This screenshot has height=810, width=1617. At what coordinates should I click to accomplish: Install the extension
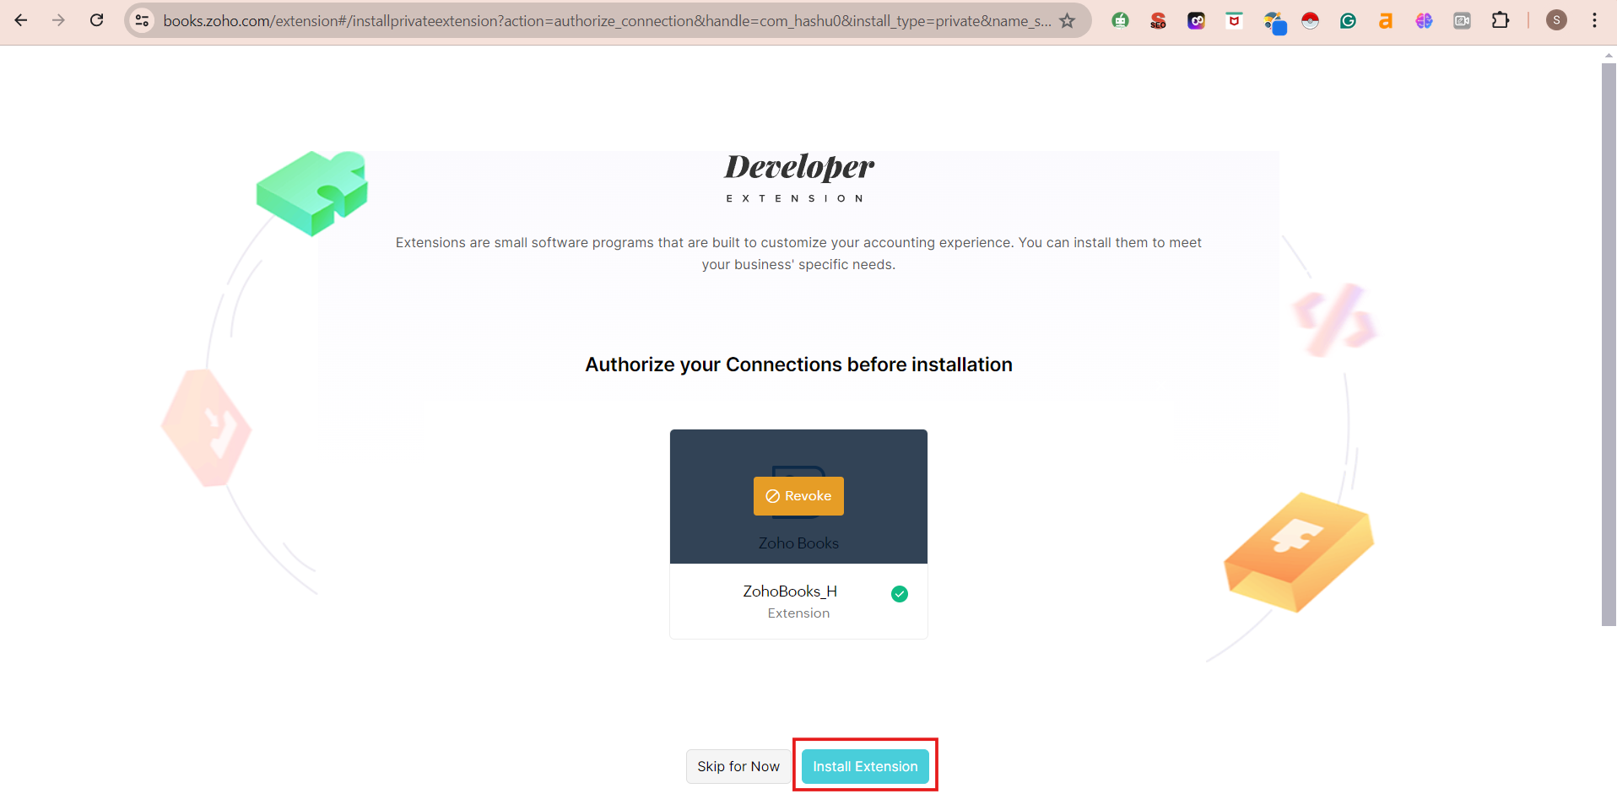click(865, 766)
